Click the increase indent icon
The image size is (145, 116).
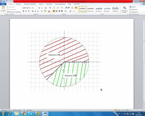[69, 8]
